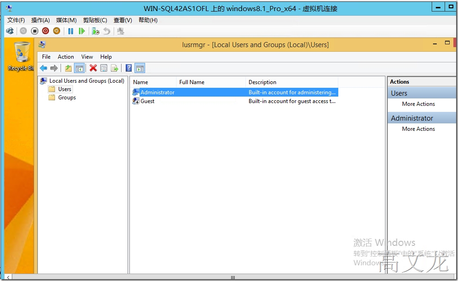Maximize the lusrmgr window

pyautogui.click(x=447, y=43)
